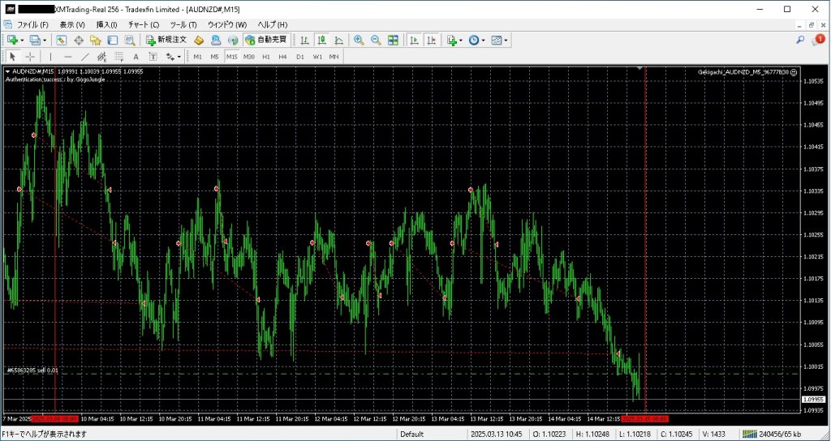
Task: Select the crosshair cursor tool
Action: click(x=30, y=57)
